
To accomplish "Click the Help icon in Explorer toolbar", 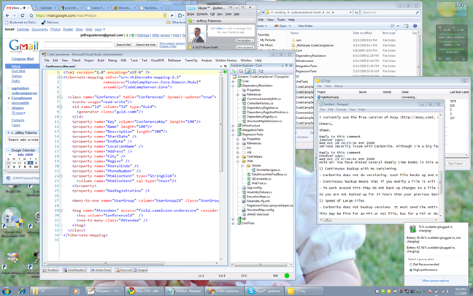I will click(415, 26).
